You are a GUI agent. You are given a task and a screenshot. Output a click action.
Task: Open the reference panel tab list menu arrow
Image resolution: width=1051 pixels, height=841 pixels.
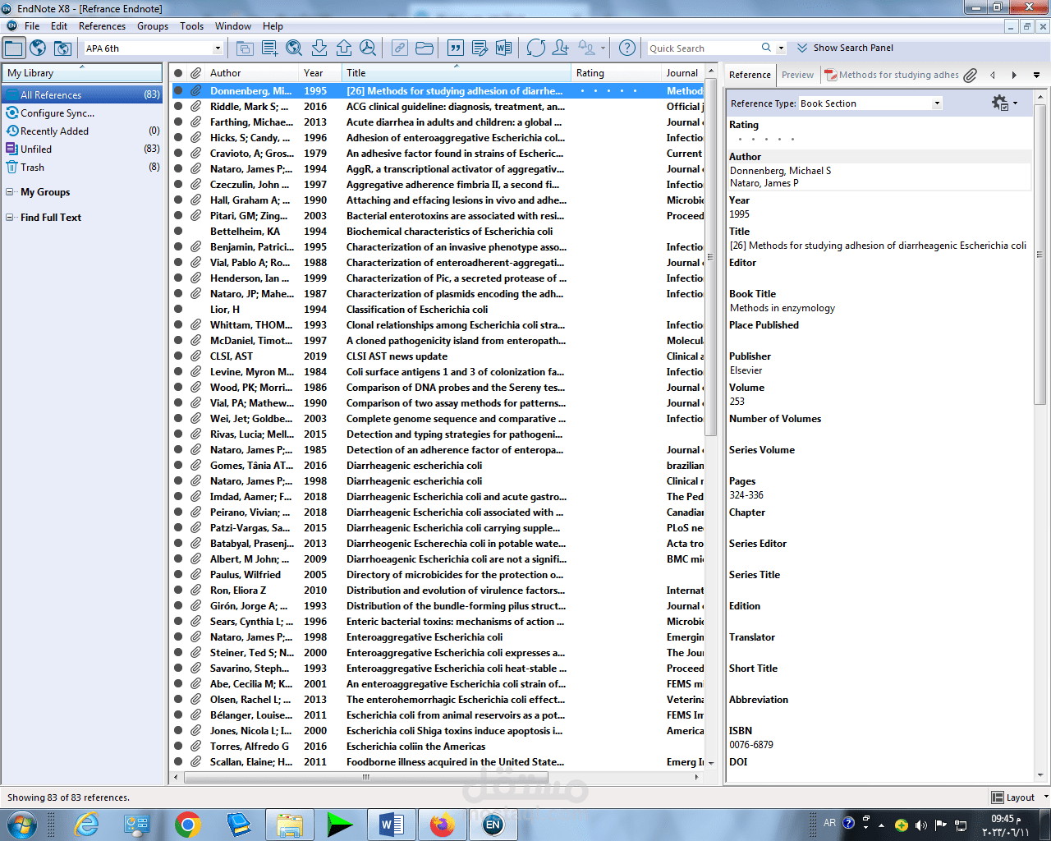(x=1036, y=75)
